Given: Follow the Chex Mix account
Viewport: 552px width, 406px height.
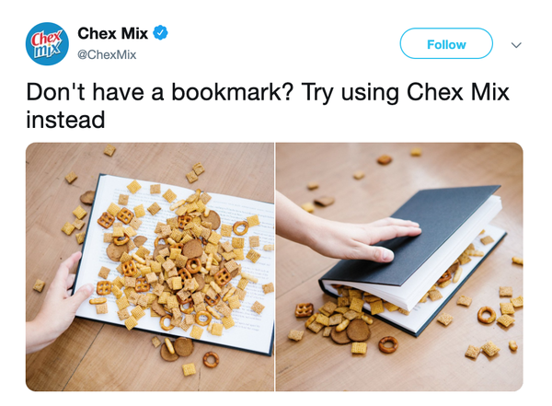Looking at the screenshot, I should coord(446,43).
